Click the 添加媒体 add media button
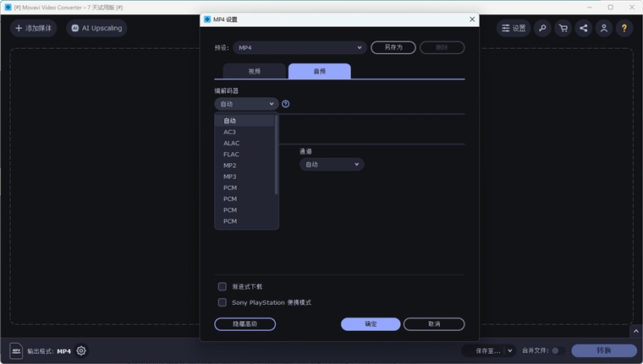643x364 pixels. coord(33,28)
